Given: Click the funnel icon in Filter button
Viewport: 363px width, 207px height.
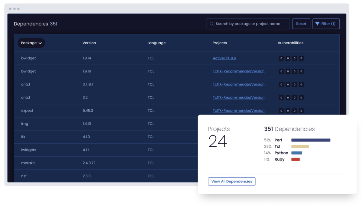Looking at the screenshot, I should click(x=317, y=24).
